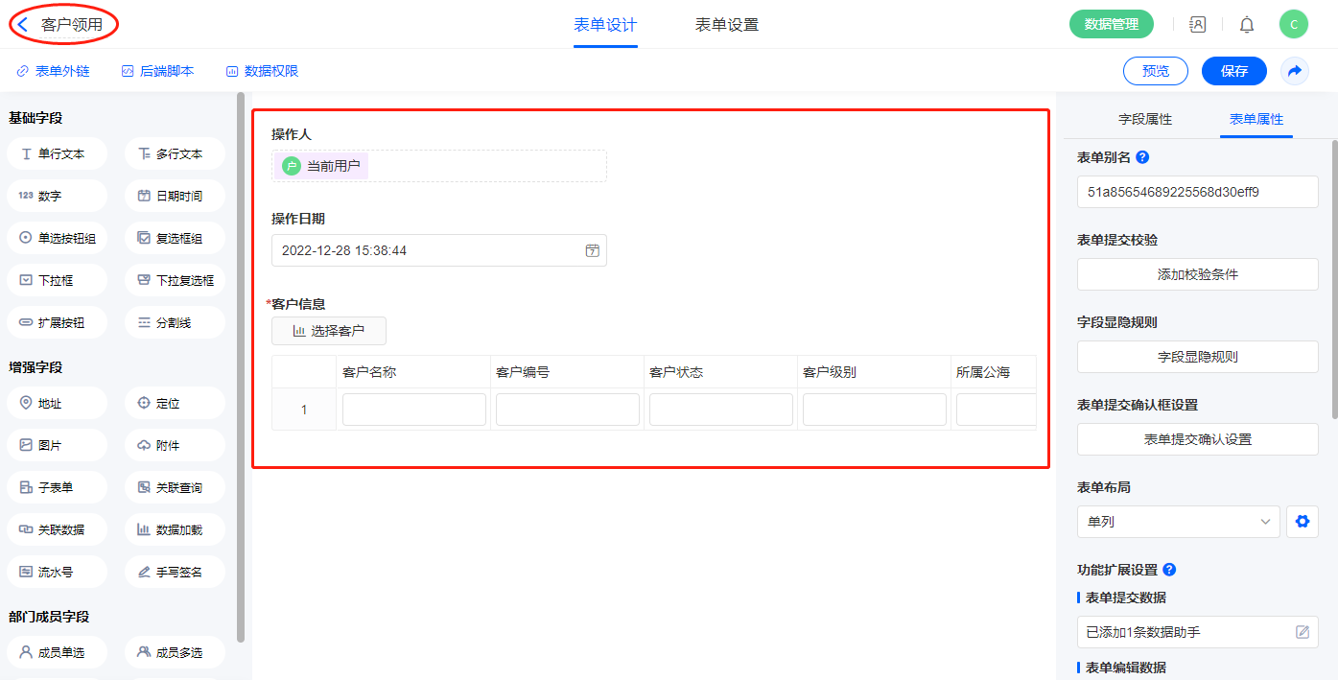Open the user avatar menu
Image resolution: width=1338 pixels, height=680 pixels.
coord(1293,25)
